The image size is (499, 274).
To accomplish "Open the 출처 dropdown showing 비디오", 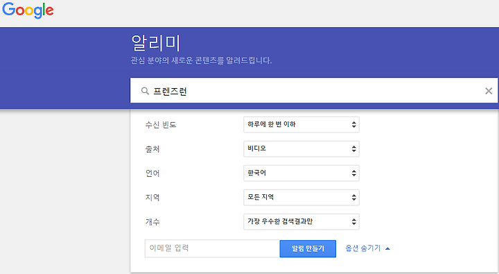I will point(301,148).
